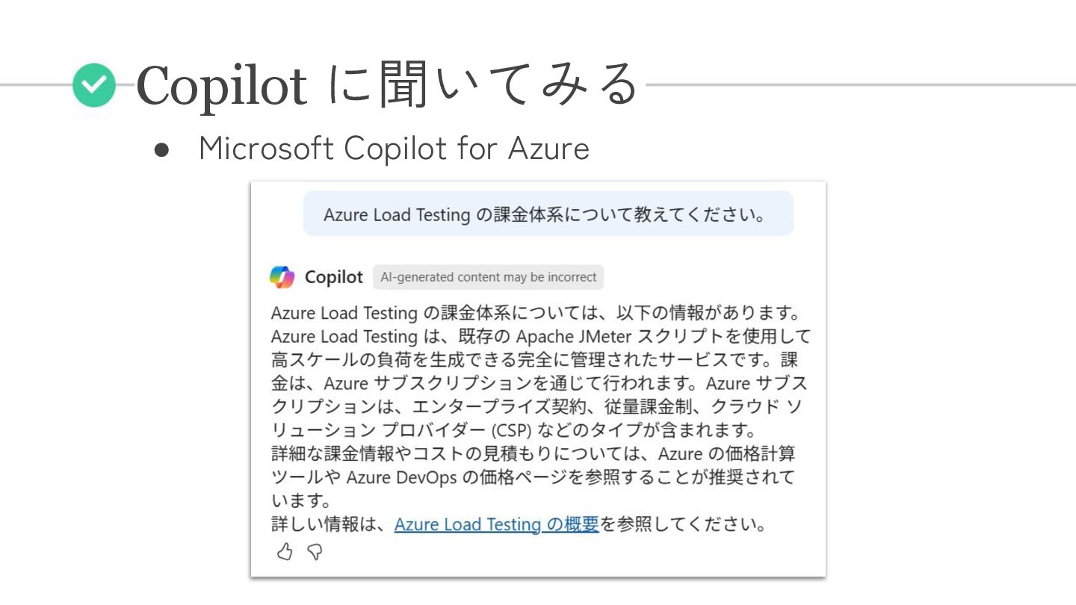
Task: Select the user question bubble about 課金体系
Action: (x=548, y=214)
